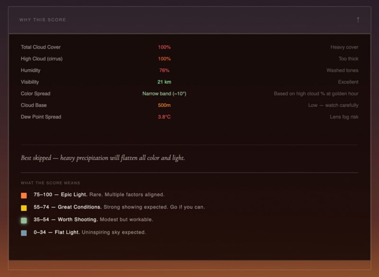The width and height of the screenshot is (379, 277).
Task: Click the Why This Score header title
Action: tap(43, 20)
